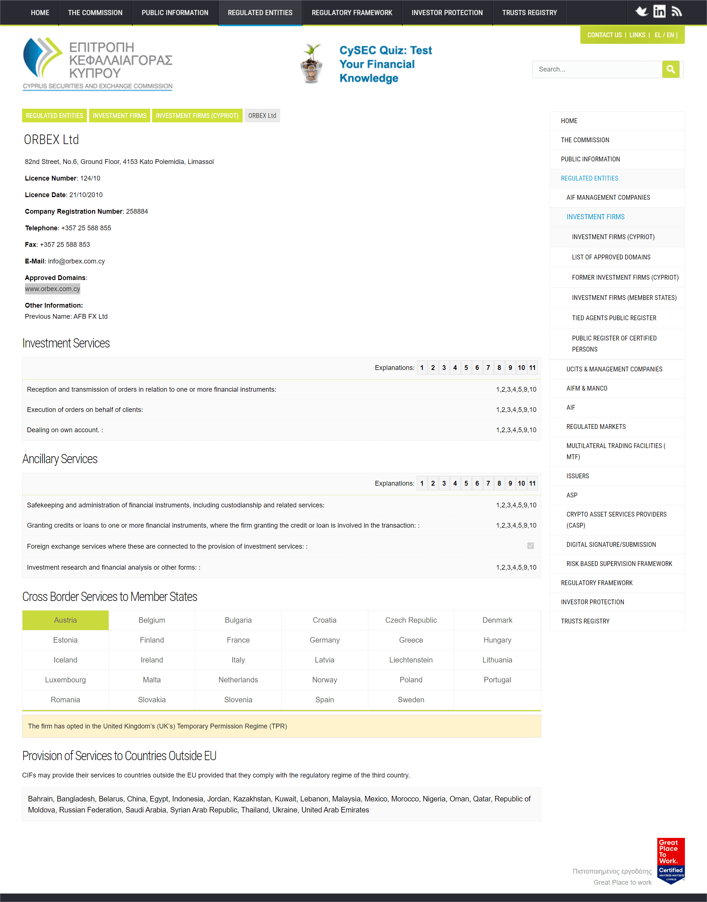Click the CySEC Quiz plant image
707x902 pixels.
coord(311,63)
